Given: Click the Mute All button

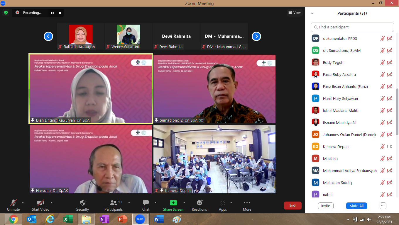Looking at the screenshot, I should click(356, 206).
